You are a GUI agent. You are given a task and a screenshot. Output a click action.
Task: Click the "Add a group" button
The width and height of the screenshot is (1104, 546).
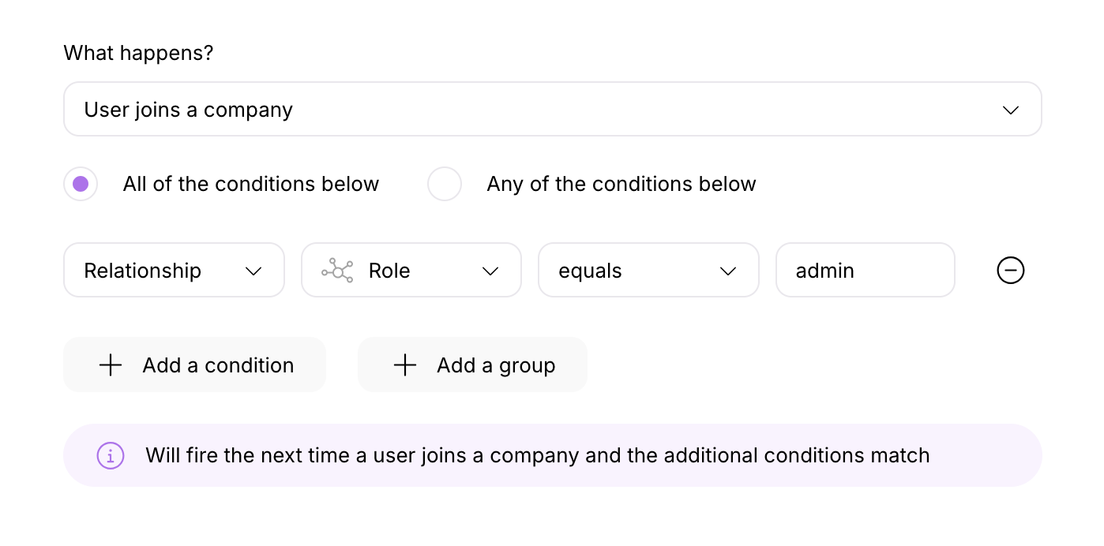[x=472, y=365]
